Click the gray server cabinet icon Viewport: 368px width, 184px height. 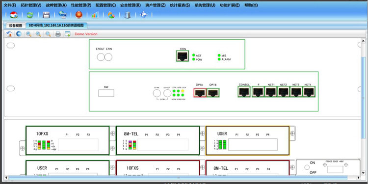128,15
